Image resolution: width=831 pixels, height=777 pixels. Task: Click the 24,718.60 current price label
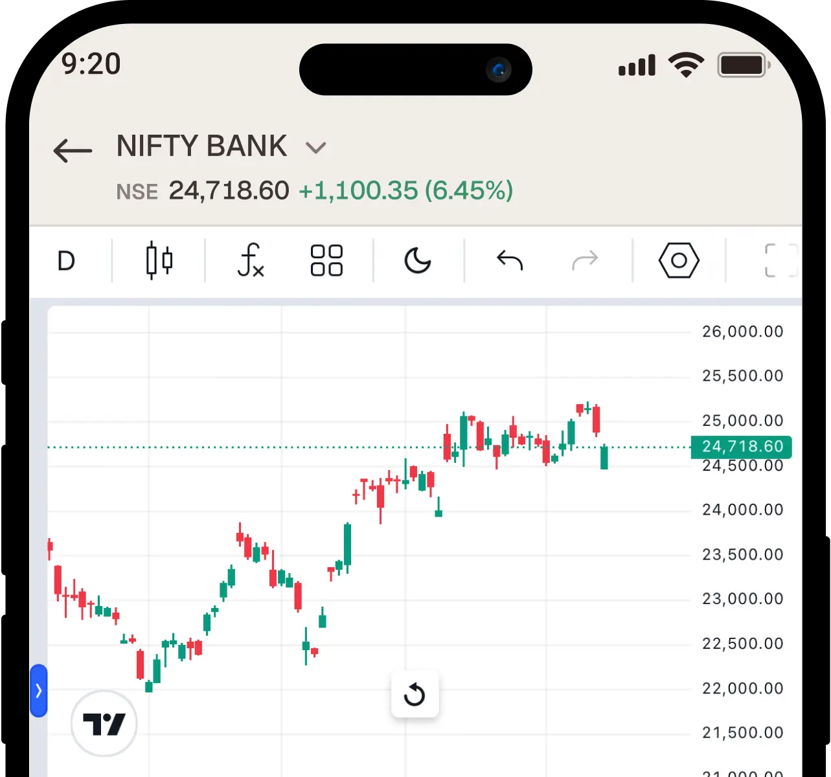tap(742, 447)
